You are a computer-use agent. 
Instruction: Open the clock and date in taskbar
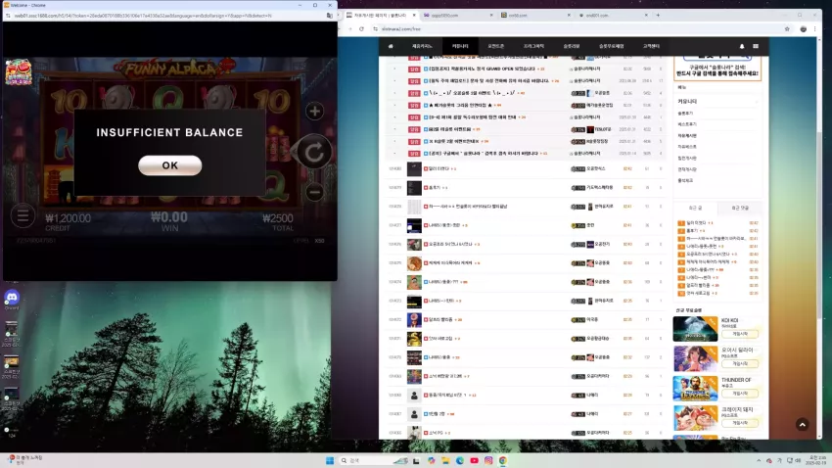point(817,460)
